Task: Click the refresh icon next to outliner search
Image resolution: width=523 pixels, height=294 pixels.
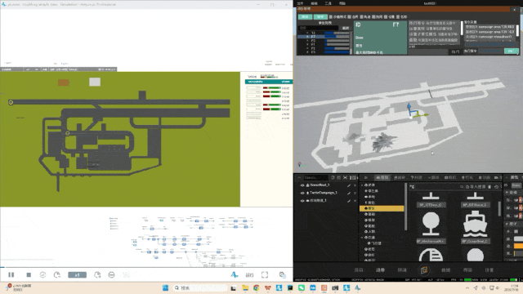Action: (x=333, y=178)
